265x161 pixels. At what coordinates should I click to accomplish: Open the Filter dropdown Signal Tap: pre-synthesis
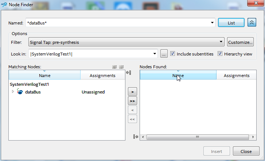tap(126, 42)
